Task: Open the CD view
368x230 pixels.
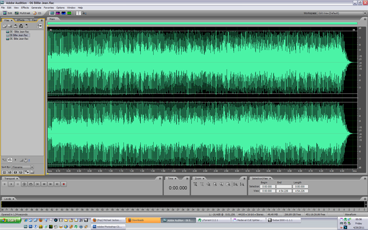Action: [x=37, y=13]
